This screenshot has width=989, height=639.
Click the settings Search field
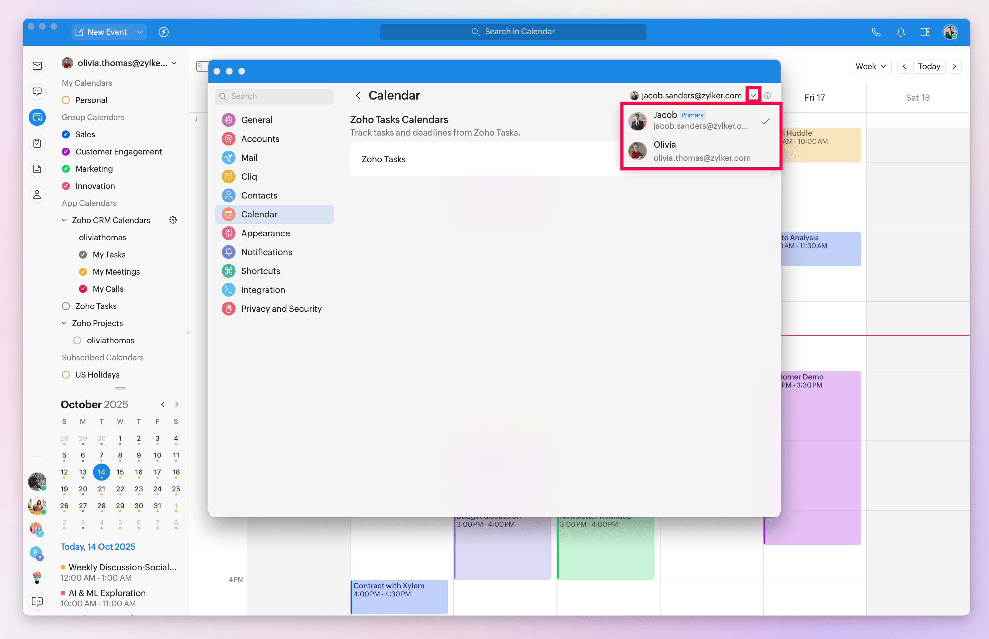coord(275,96)
